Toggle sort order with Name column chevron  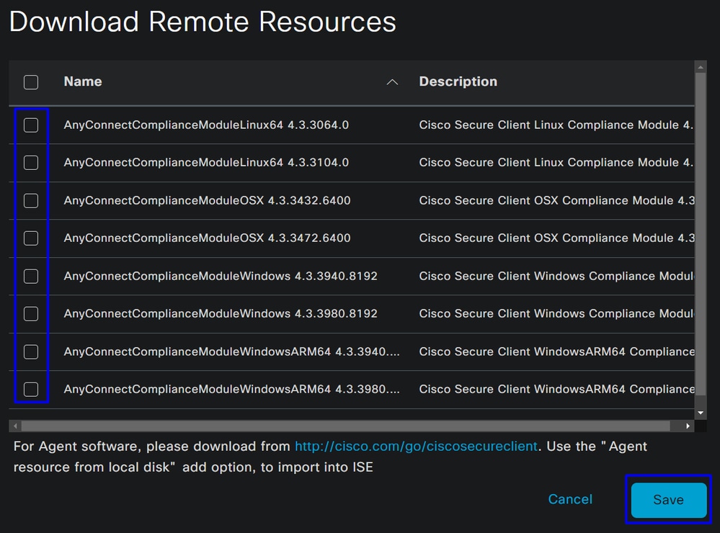[x=392, y=82]
